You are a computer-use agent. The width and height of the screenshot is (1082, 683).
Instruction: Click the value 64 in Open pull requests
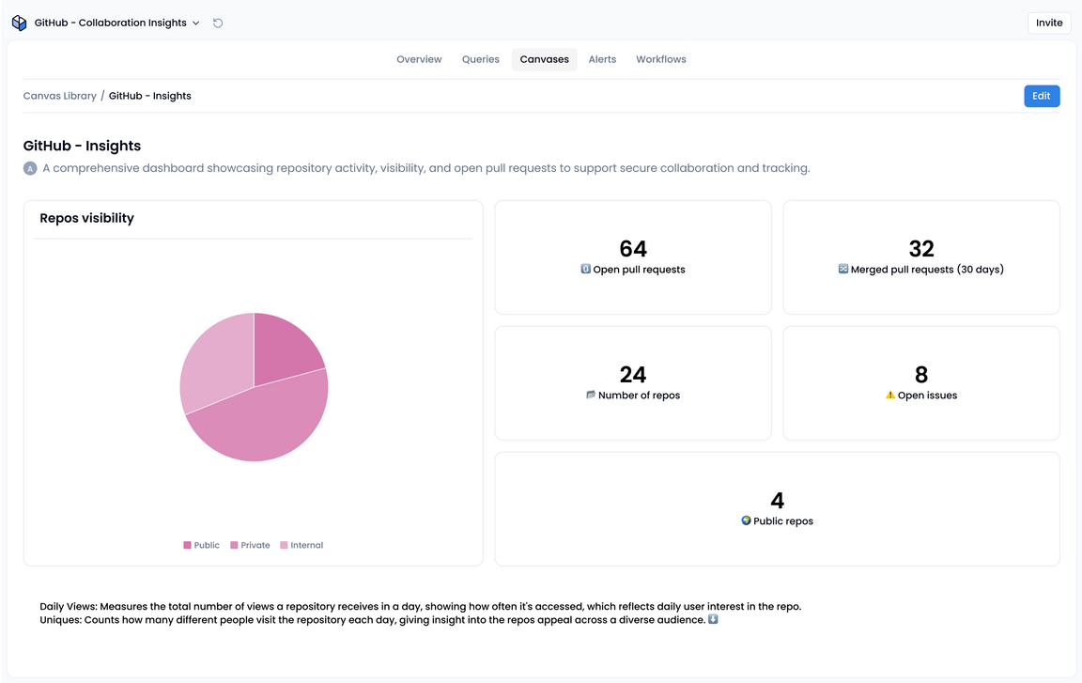633,248
